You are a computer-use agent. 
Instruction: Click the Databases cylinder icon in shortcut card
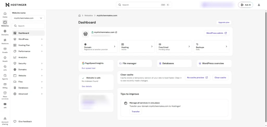tap(160, 63)
